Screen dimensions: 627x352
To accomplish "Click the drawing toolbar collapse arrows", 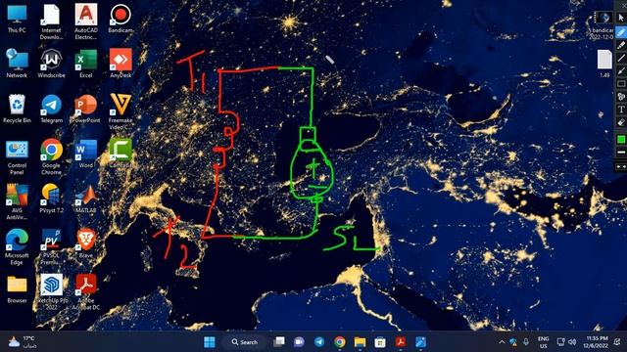I will 621,167.
